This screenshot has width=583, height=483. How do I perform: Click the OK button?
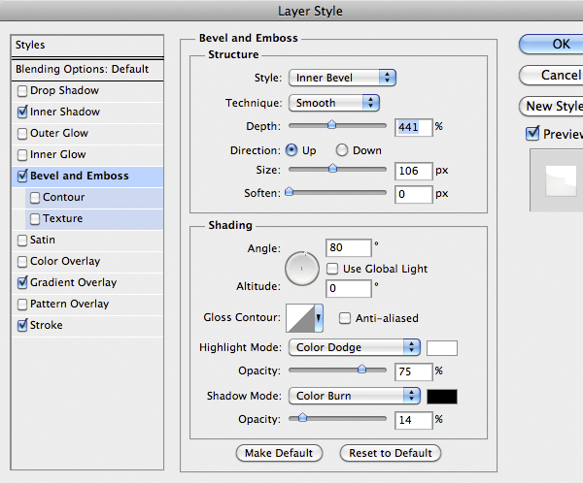coord(551,44)
